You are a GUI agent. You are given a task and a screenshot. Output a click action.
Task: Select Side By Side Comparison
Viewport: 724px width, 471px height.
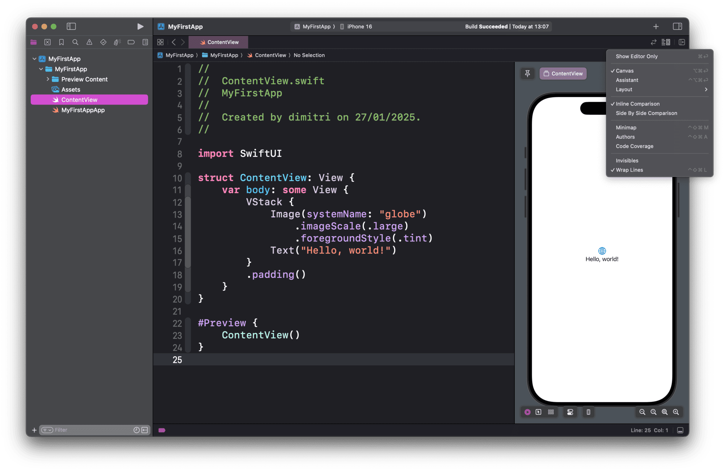point(660,113)
